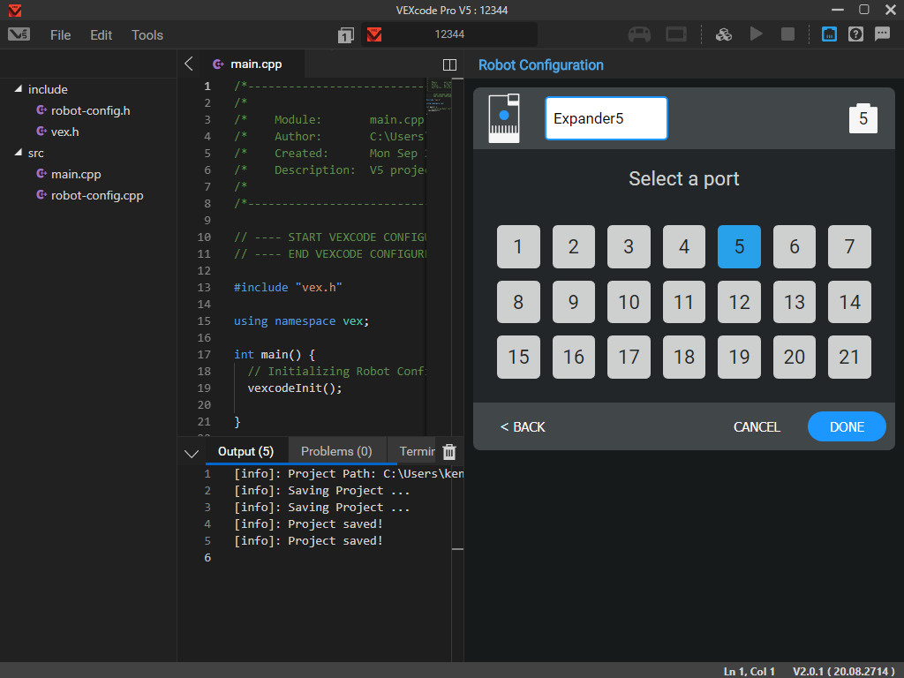The height and width of the screenshot is (678, 904).
Task: Select port 20
Action: 795,357
